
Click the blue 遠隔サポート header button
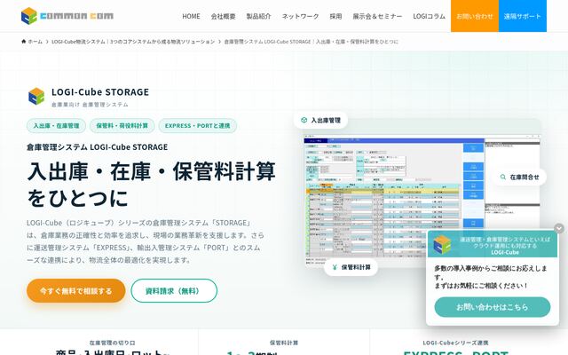click(523, 16)
